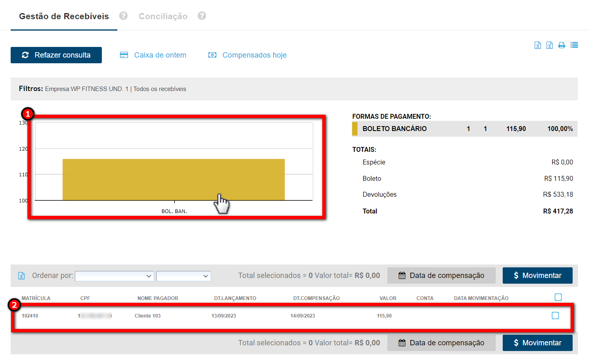Click the second Excel export icon at top right
Screen dimensions: 589x360
point(549,45)
